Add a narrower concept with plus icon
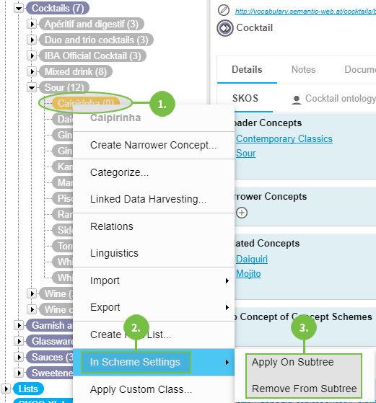Image resolution: width=376 pixels, height=403 pixels. [x=242, y=213]
